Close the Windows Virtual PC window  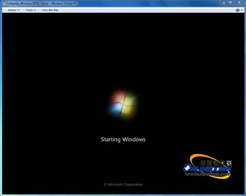click(x=239, y=3)
